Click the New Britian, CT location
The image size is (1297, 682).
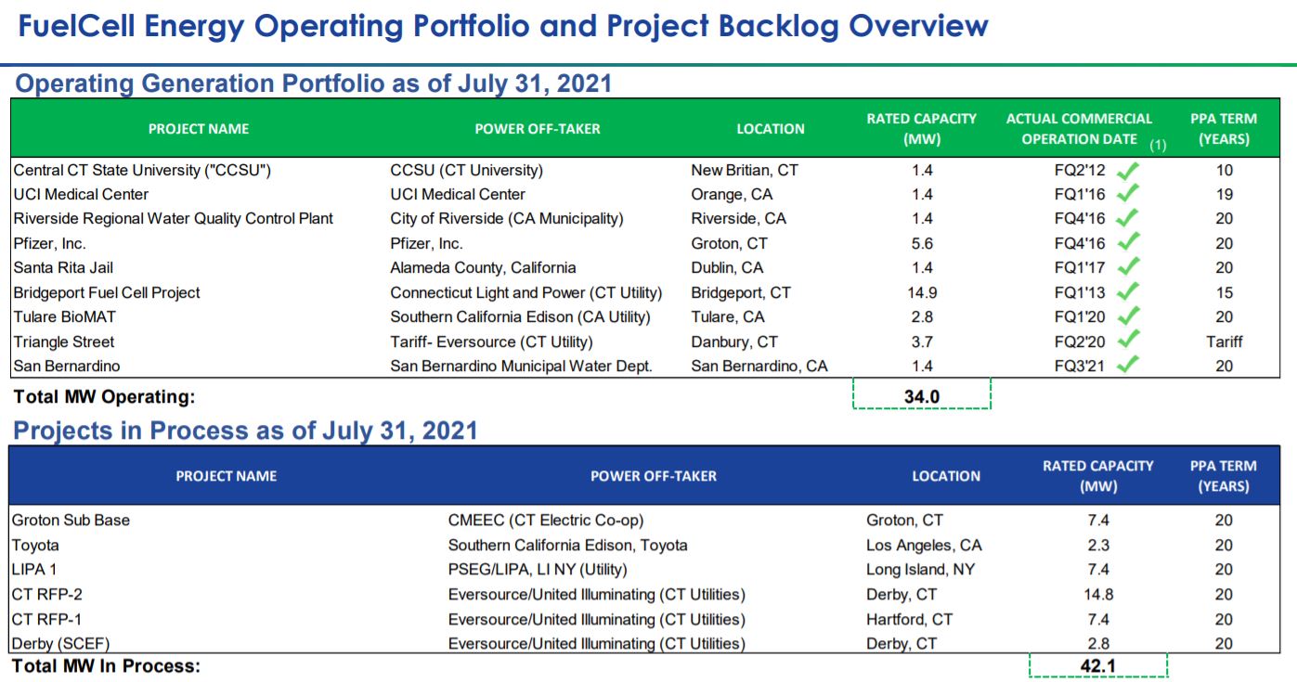[x=745, y=170]
